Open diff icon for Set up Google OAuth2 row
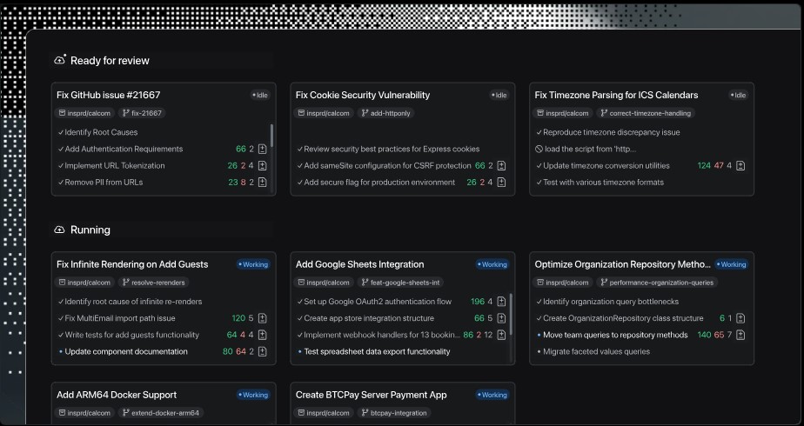This screenshot has height=426, width=804. click(501, 302)
